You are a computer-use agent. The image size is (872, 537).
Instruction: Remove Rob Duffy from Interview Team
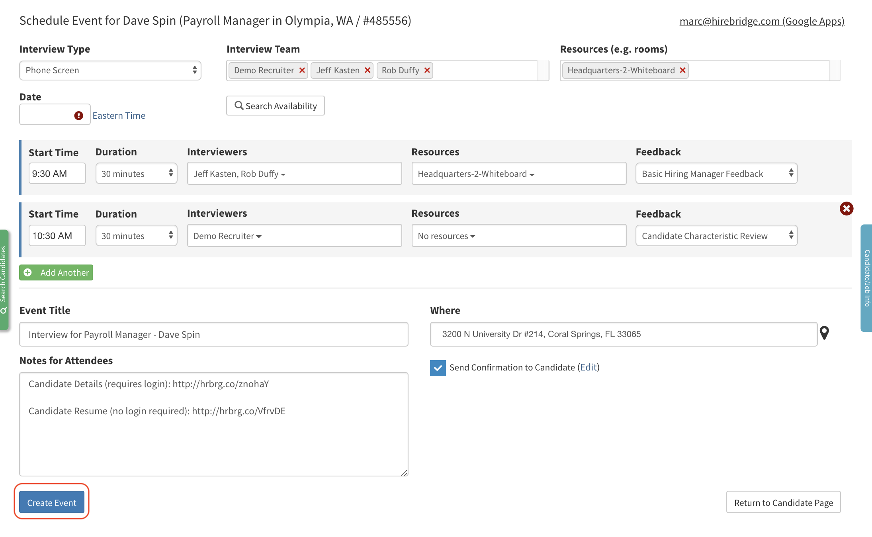click(x=427, y=71)
